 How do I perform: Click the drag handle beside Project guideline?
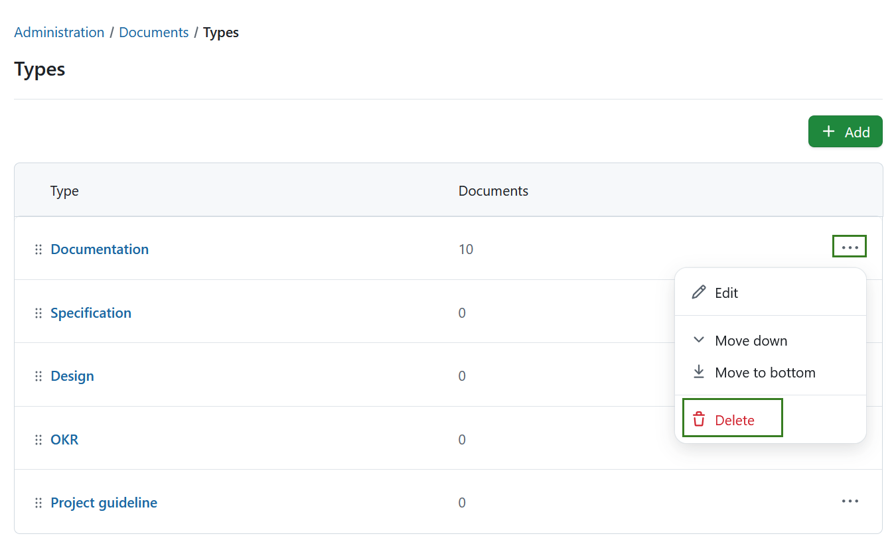click(x=38, y=502)
